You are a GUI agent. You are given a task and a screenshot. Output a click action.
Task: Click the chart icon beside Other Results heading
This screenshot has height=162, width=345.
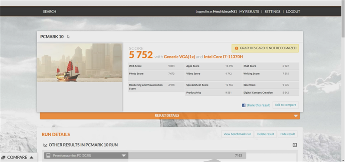[45, 145]
